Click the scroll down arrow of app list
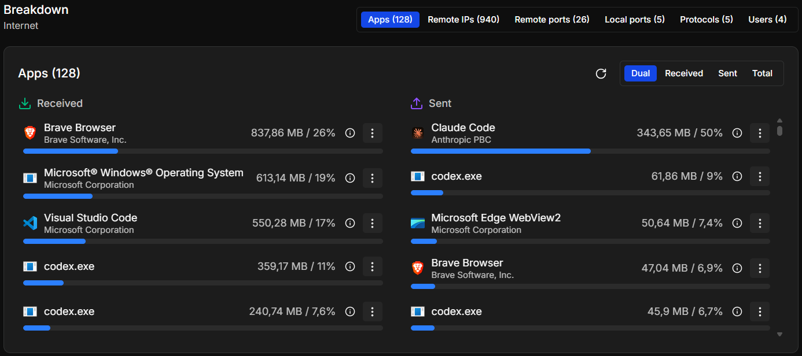The width and height of the screenshot is (802, 356). (x=779, y=334)
